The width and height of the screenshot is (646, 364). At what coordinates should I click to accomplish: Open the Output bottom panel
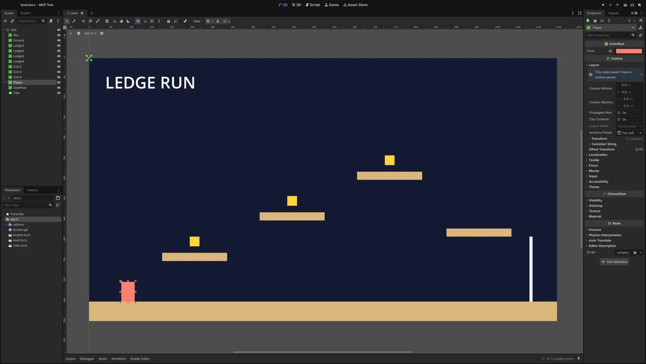pos(71,359)
